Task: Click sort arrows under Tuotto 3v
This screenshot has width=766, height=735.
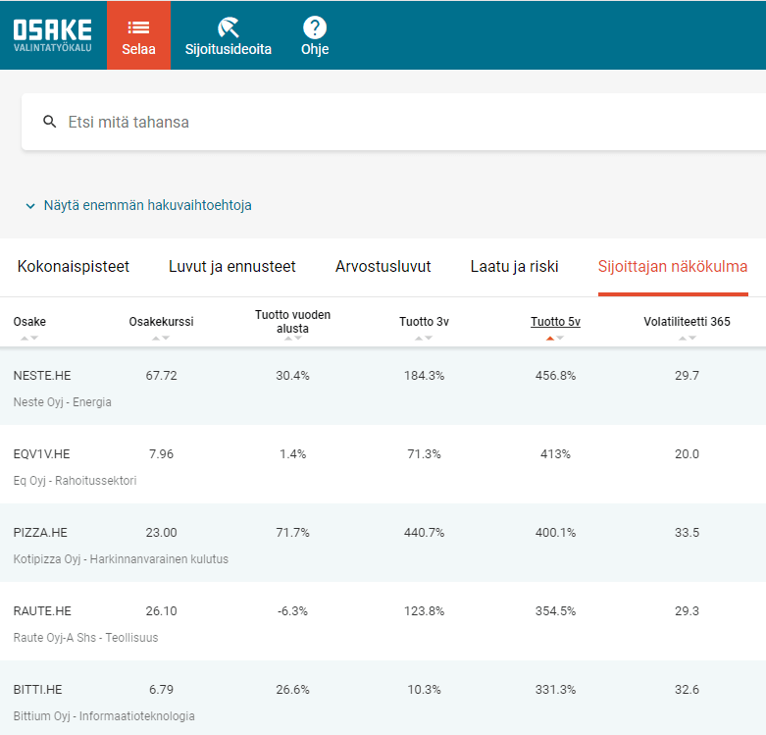Action: pos(424,339)
